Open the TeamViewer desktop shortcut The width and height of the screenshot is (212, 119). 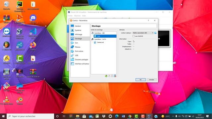7,32
